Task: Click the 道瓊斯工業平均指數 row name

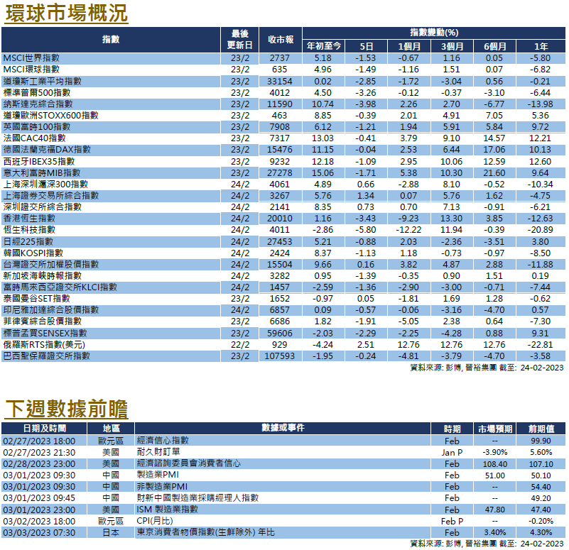Action: coord(42,81)
